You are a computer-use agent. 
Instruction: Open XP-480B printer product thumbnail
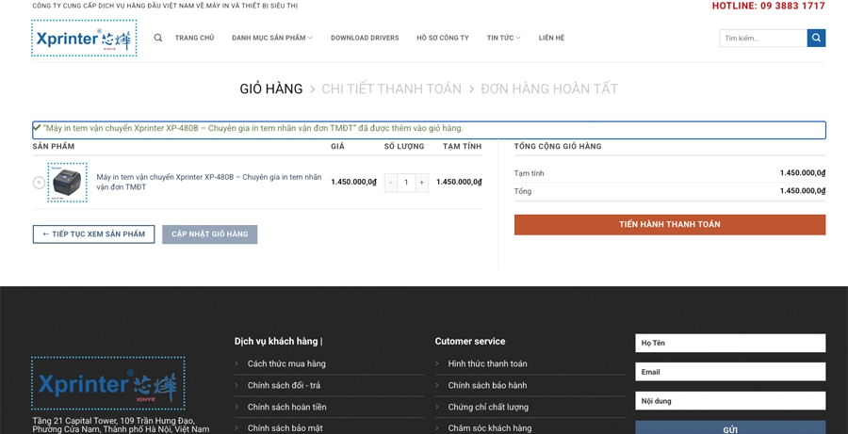[x=68, y=183]
